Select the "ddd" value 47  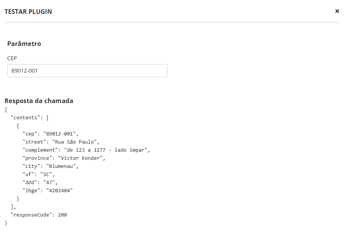coord(50,182)
